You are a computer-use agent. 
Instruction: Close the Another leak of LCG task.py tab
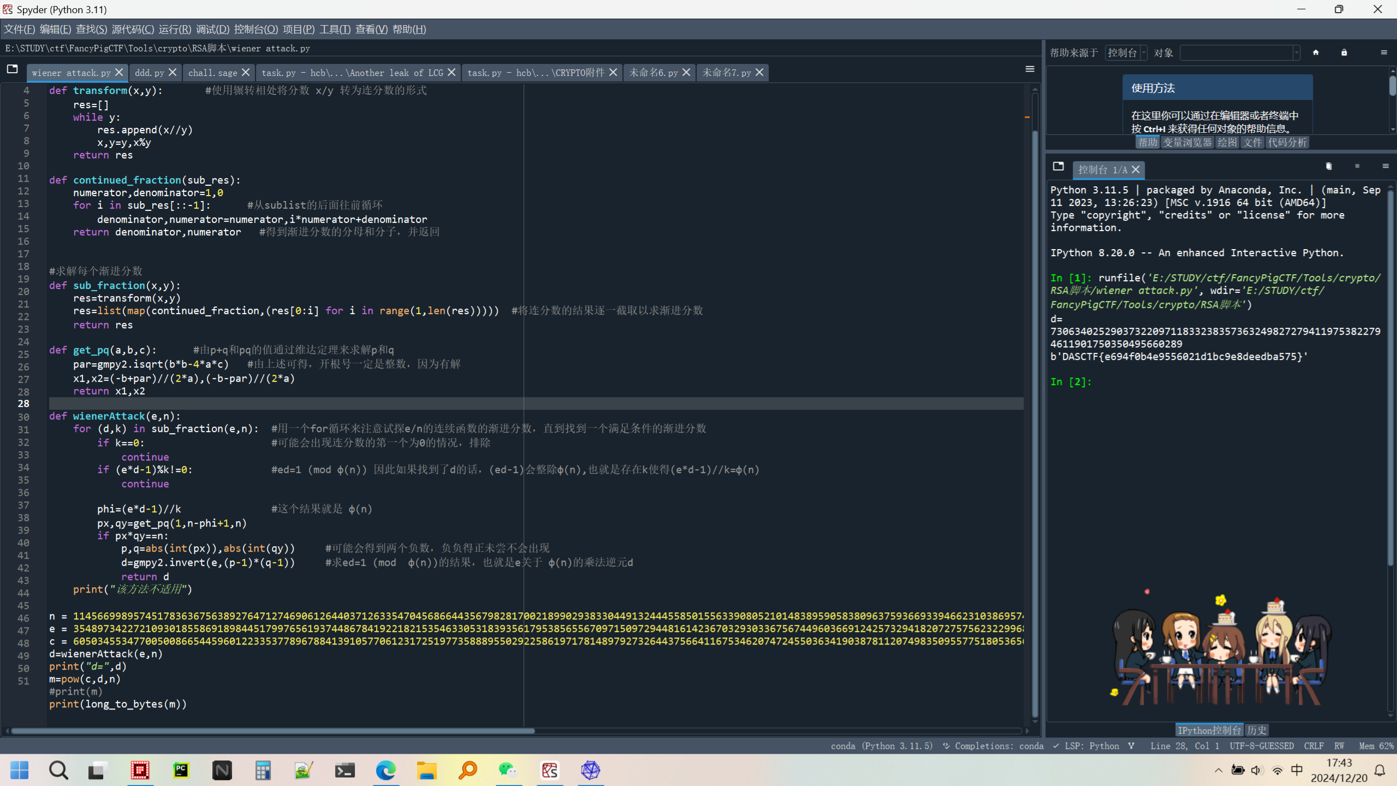click(451, 72)
